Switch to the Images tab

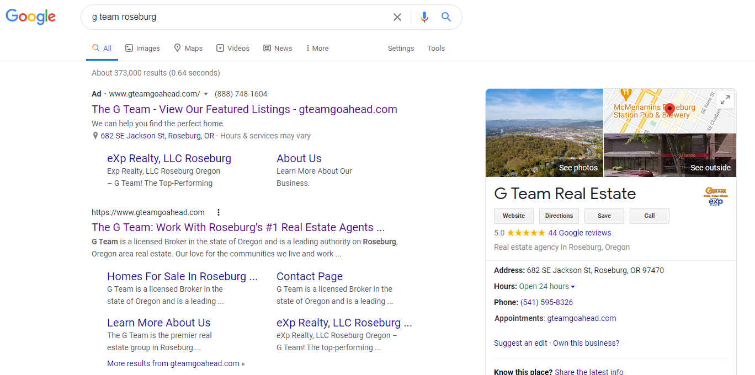[x=142, y=49]
